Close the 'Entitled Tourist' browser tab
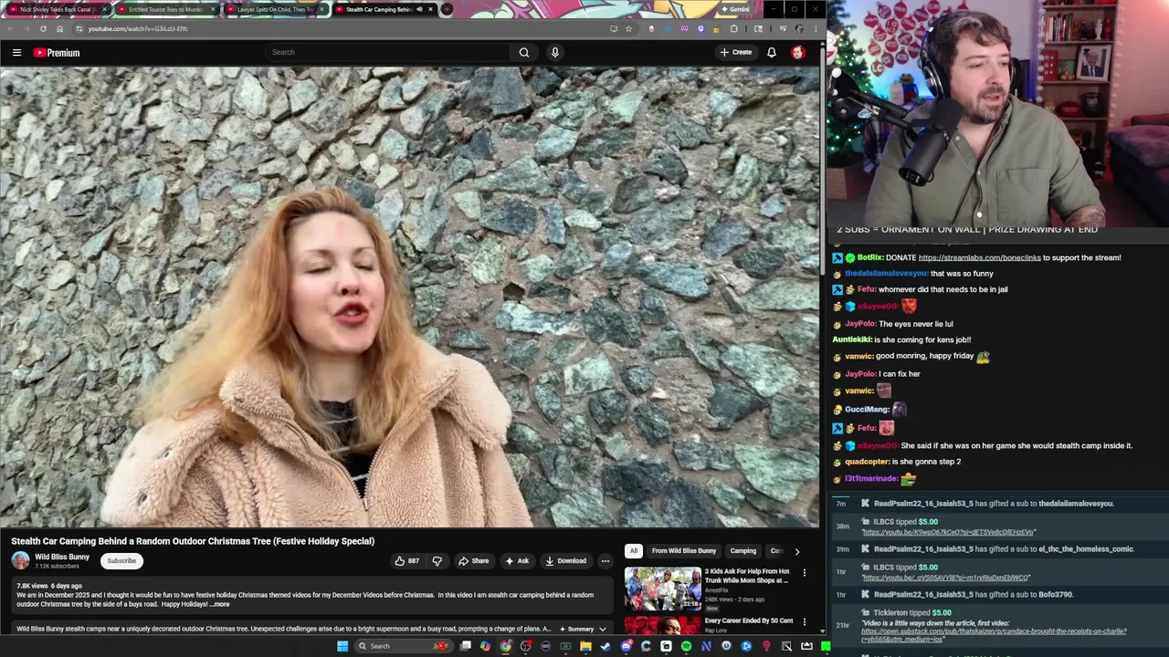The height and width of the screenshot is (657, 1169). tap(213, 9)
